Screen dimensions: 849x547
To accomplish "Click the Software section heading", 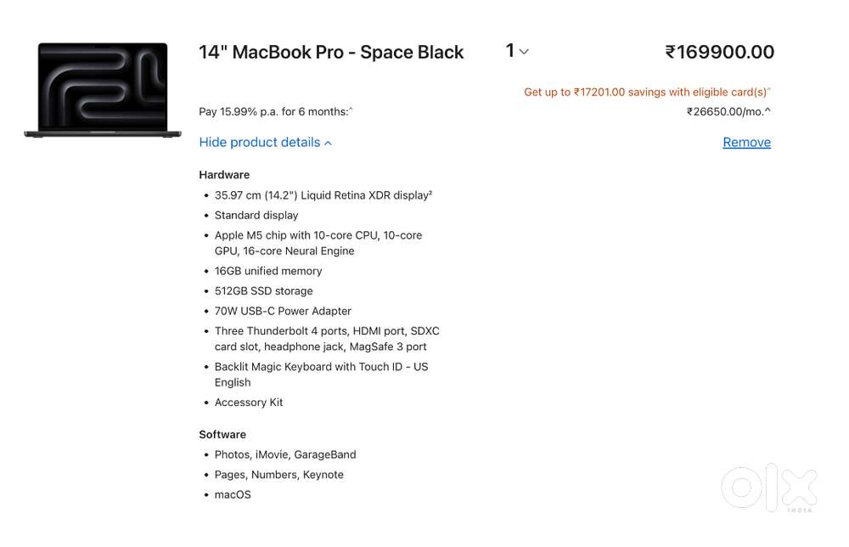I will 222,434.
